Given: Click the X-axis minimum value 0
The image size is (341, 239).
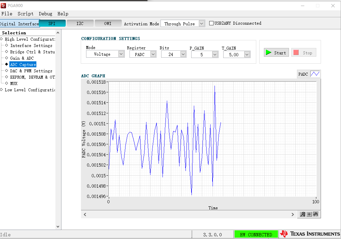Looking at the screenshot, I should (x=108, y=202).
